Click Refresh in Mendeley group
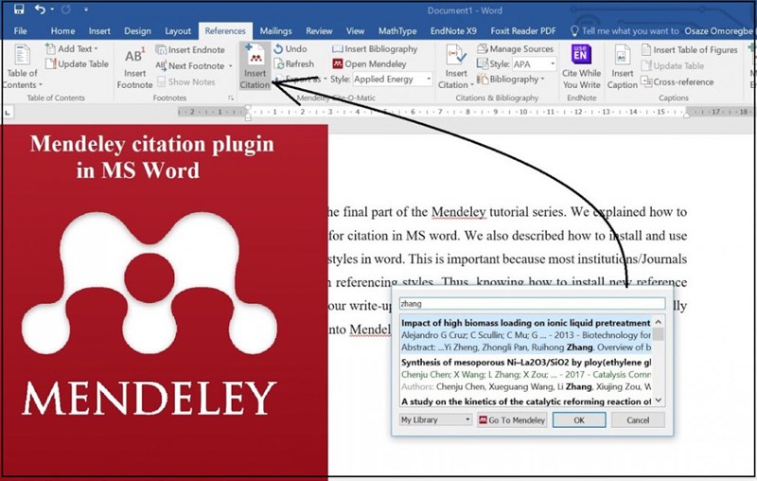This screenshot has width=757, height=481. coord(293,63)
